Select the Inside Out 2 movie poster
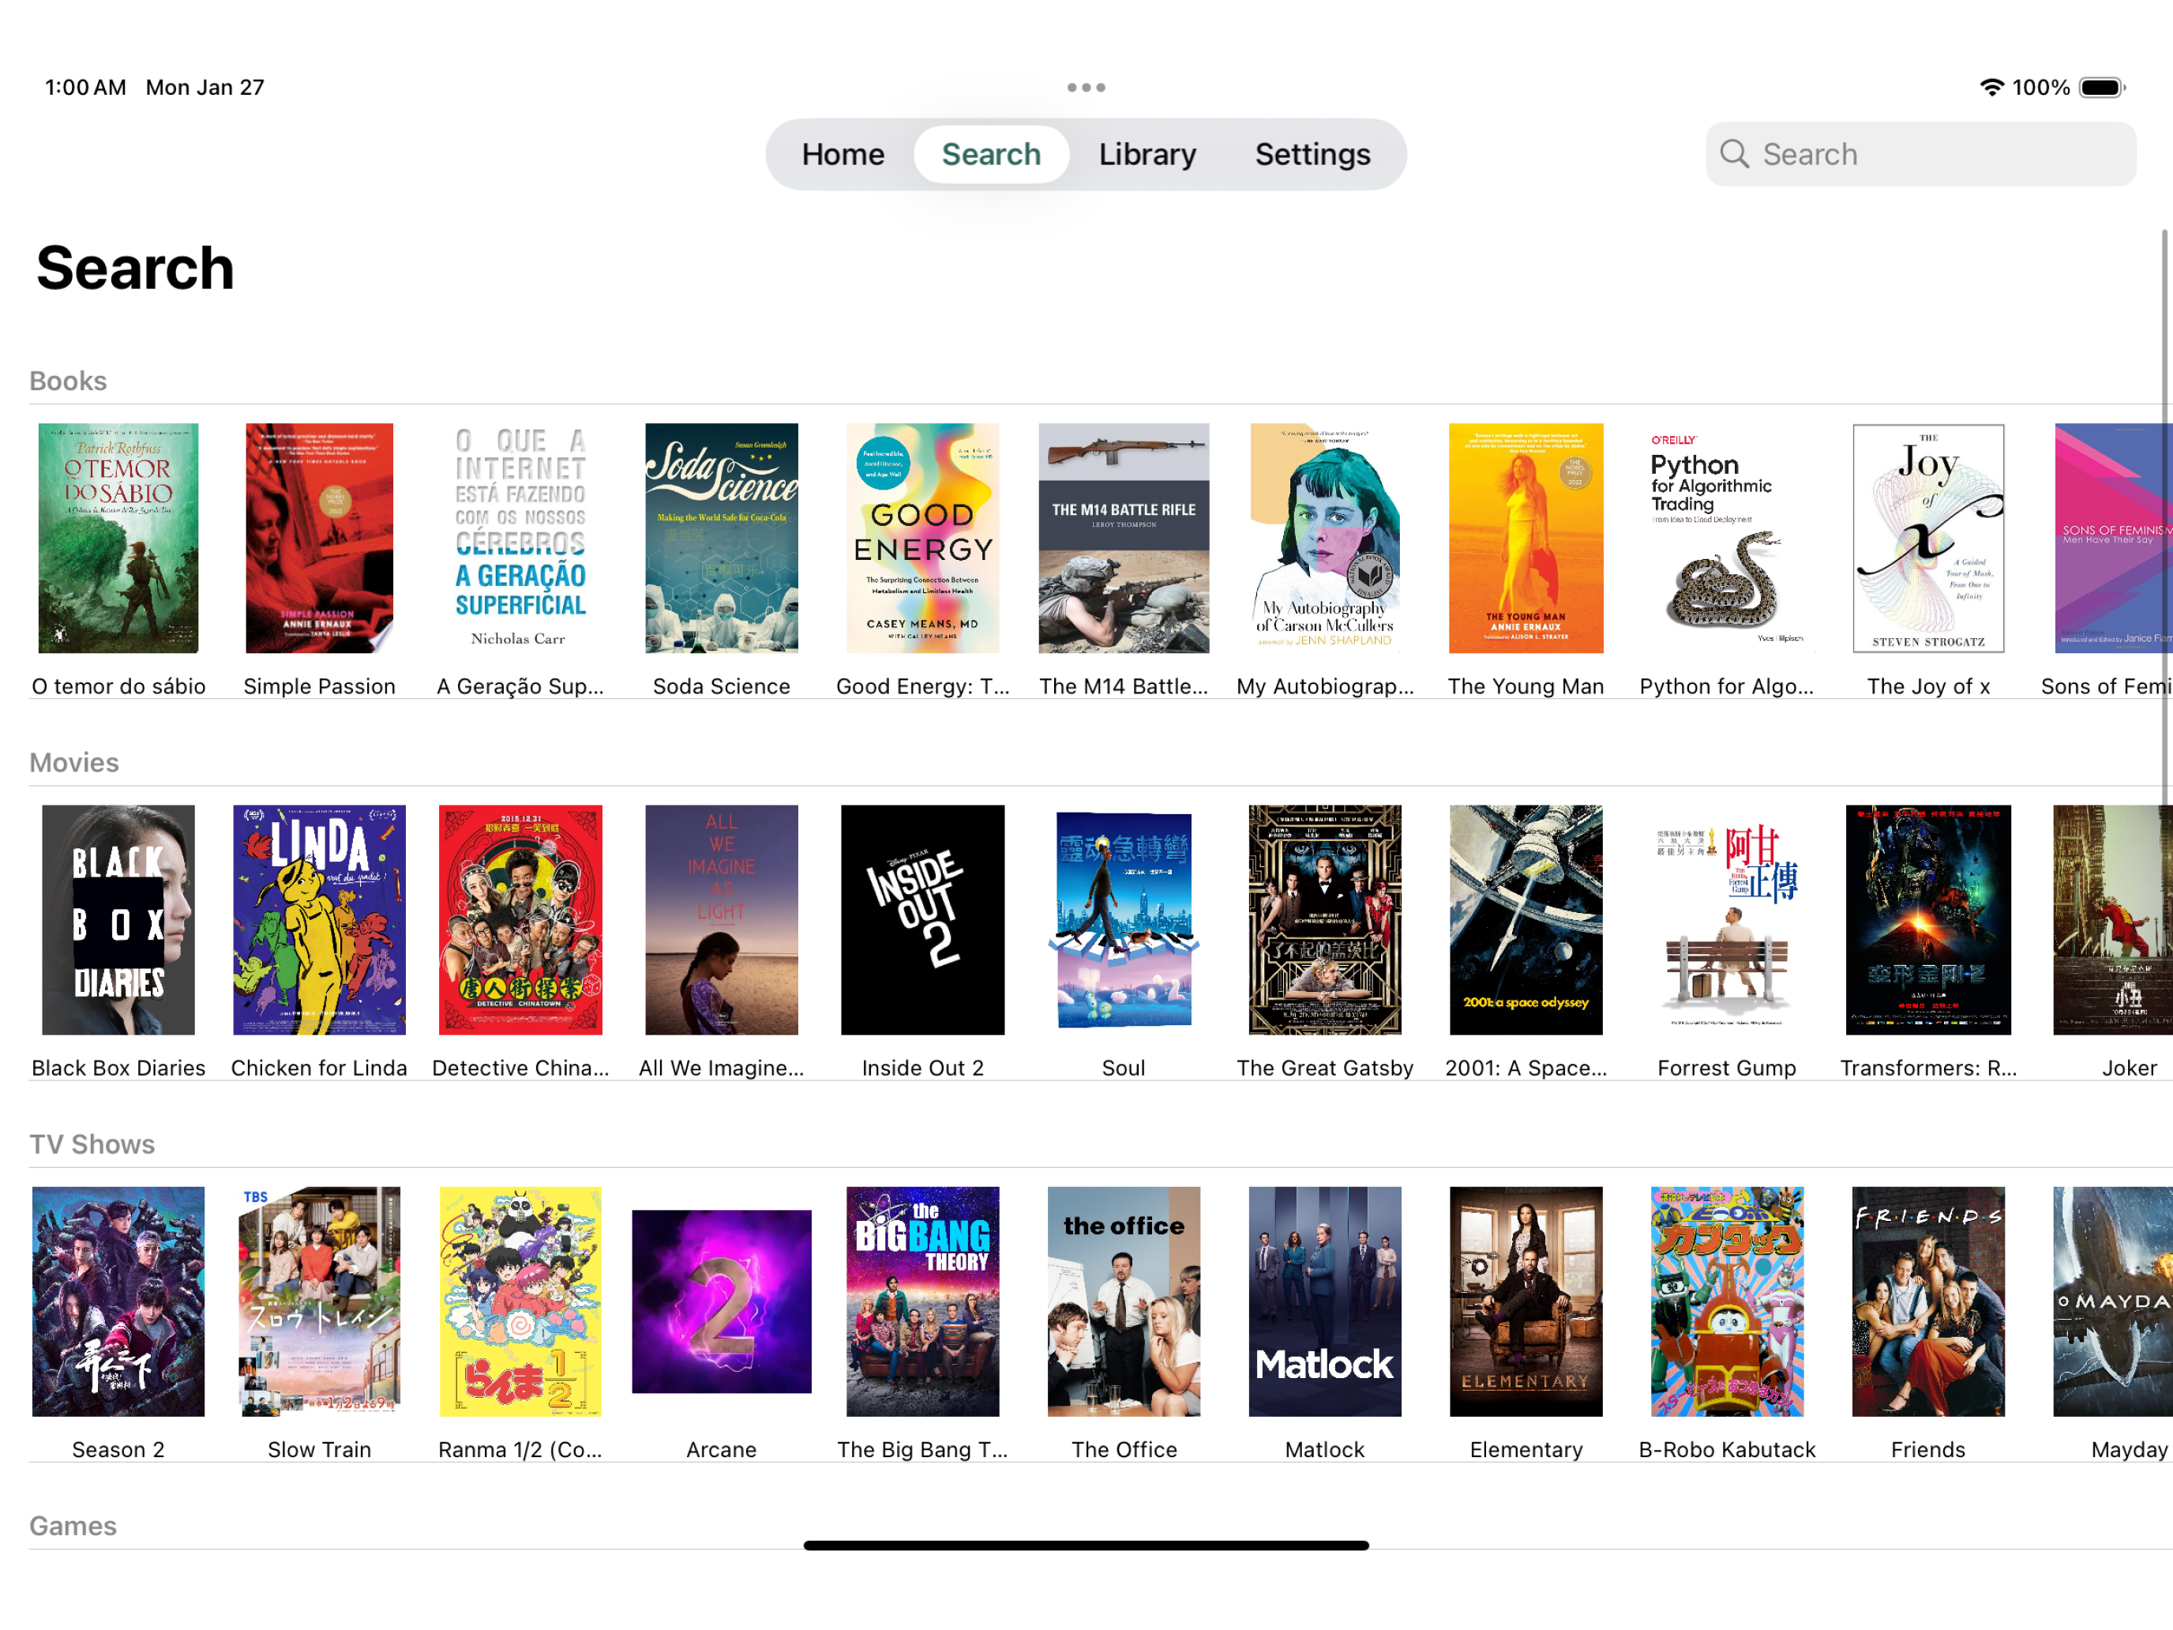This screenshot has height=1630, width=2173. (x=922, y=919)
